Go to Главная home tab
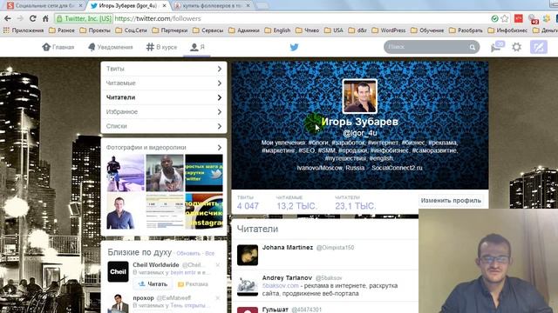 pyautogui.click(x=58, y=47)
